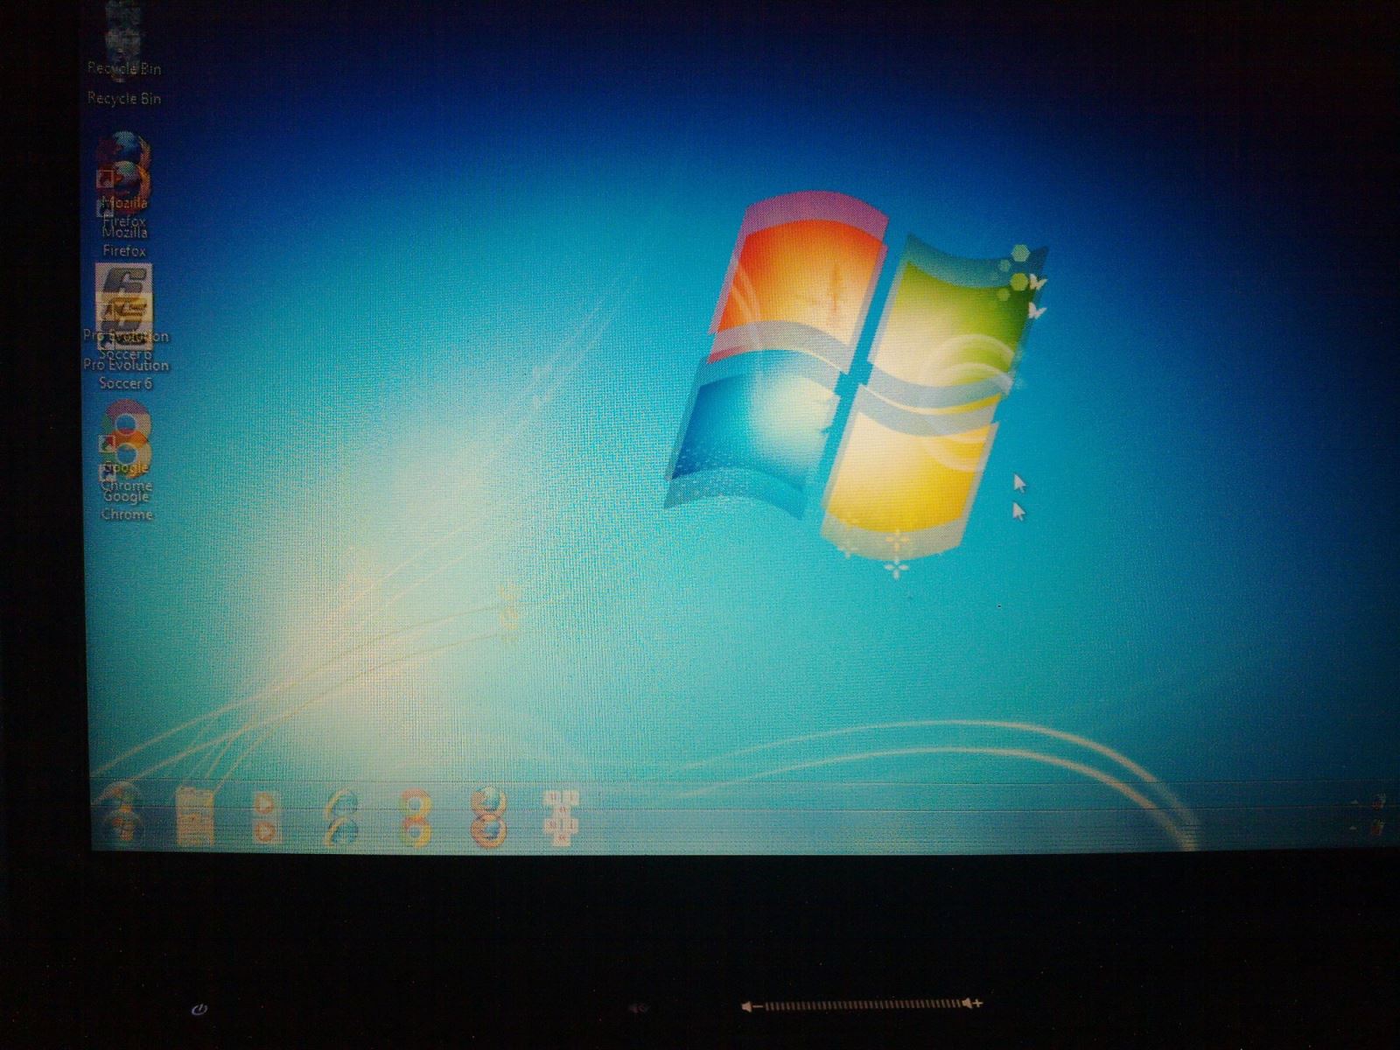Image resolution: width=1400 pixels, height=1050 pixels.
Task: Open the white grid-shaped app on the taskbar
Action: (x=560, y=817)
